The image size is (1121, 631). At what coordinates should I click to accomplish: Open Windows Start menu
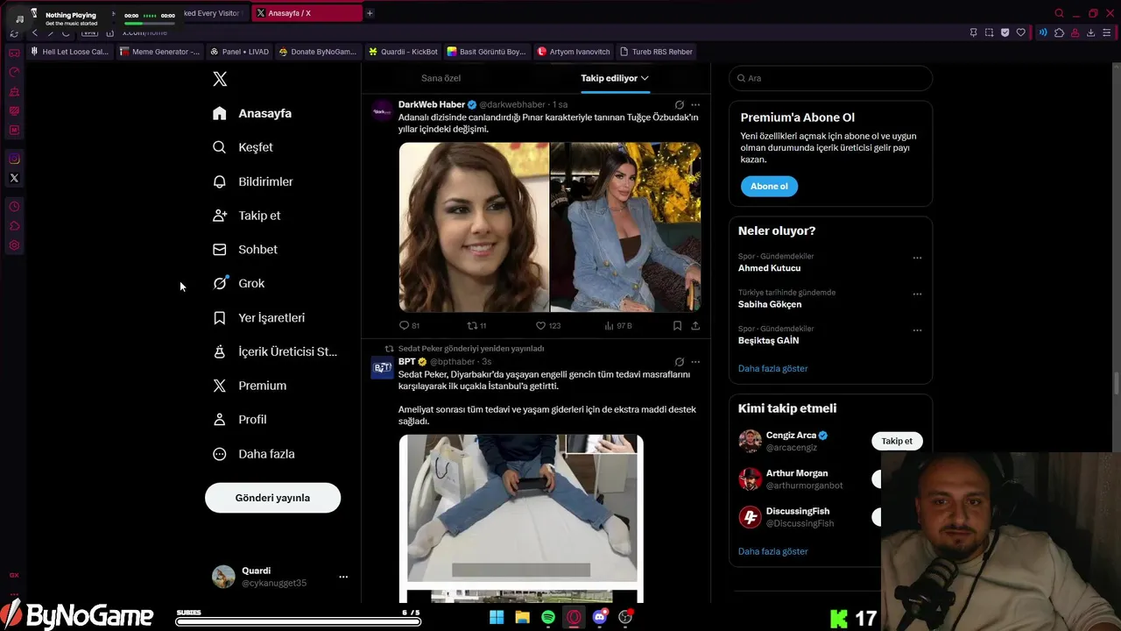pyautogui.click(x=497, y=617)
